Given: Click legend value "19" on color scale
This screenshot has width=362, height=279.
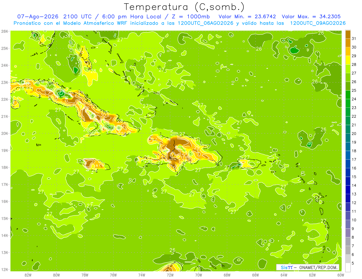Looking at the screenshot, I should click(x=354, y=142).
